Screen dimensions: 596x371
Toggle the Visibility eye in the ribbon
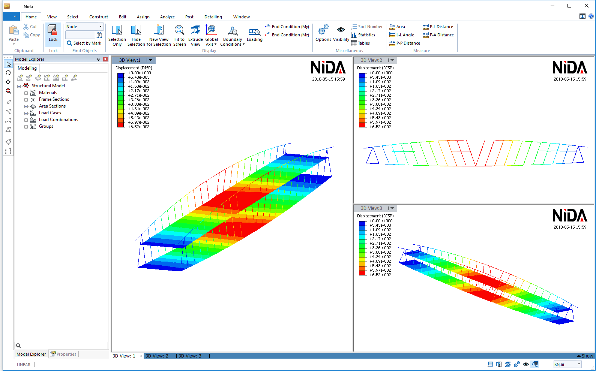(x=341, y=33)
